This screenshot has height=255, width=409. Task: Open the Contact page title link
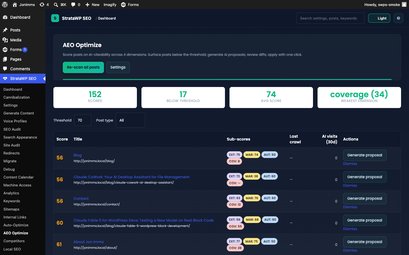tap(81, 198)
